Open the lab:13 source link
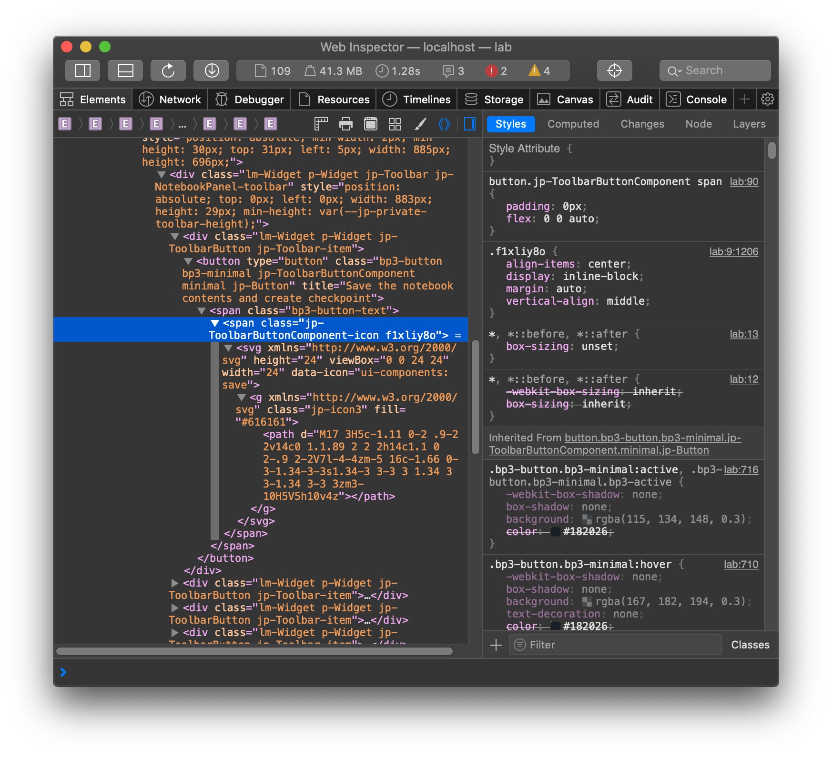The height and width of the screenshot is (757, 832). click(744, 334)
